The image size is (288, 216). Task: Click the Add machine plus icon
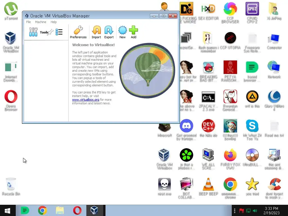134,32
